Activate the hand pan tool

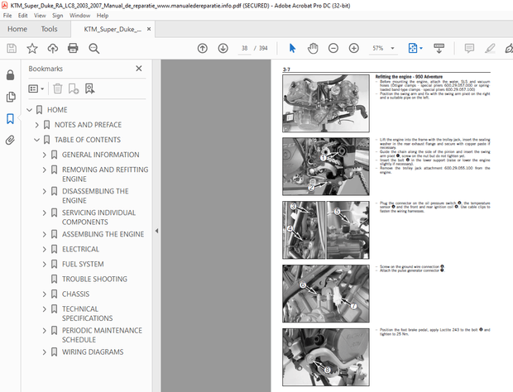[x=313, y=49]
